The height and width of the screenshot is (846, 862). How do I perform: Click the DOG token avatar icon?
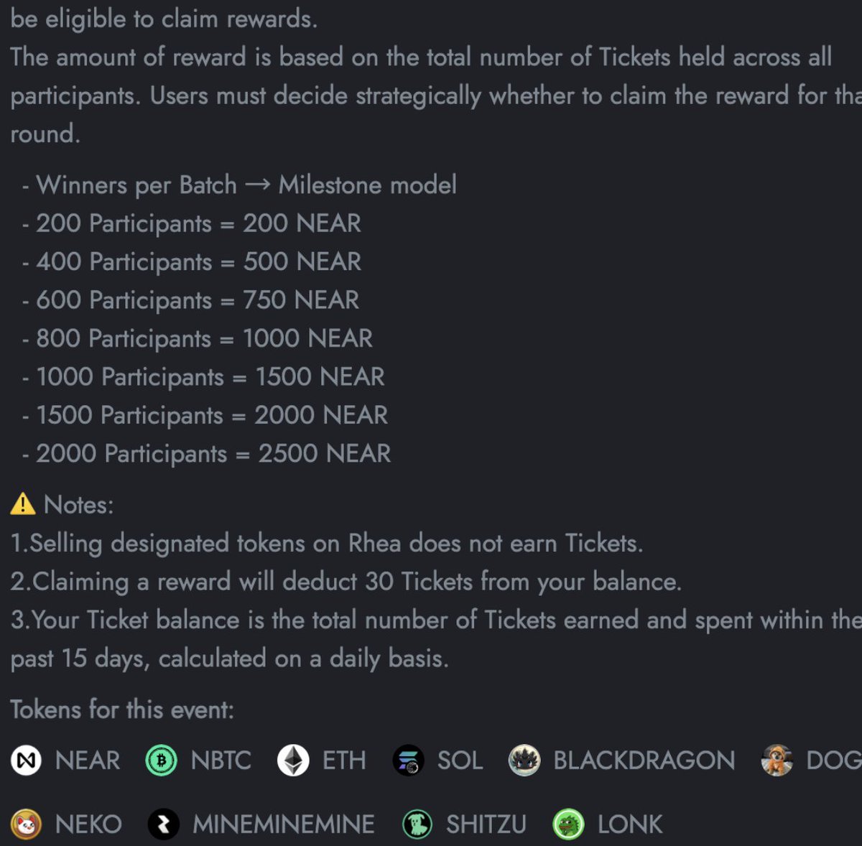pyautogui.click(x=777, y=760)
